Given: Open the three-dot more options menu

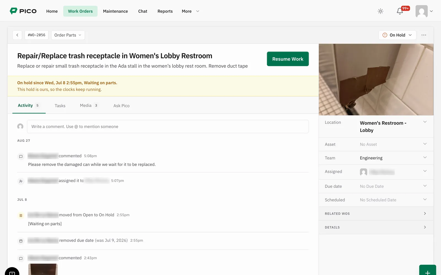Looking at the screenshot, I should (424, 35).
